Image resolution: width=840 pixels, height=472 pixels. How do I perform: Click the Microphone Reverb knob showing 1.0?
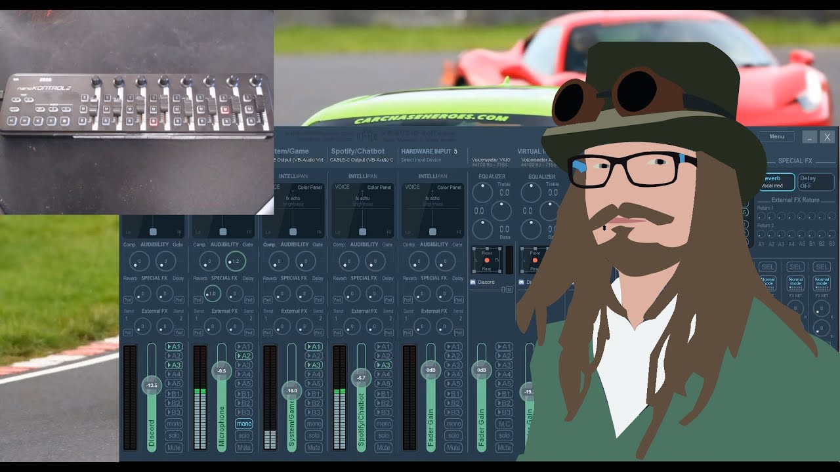pos(211,294)
